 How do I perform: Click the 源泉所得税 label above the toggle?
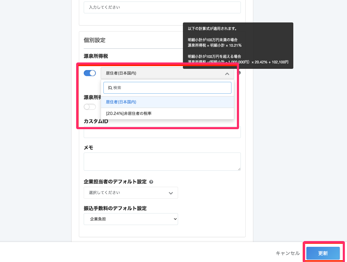click(96, 56)
